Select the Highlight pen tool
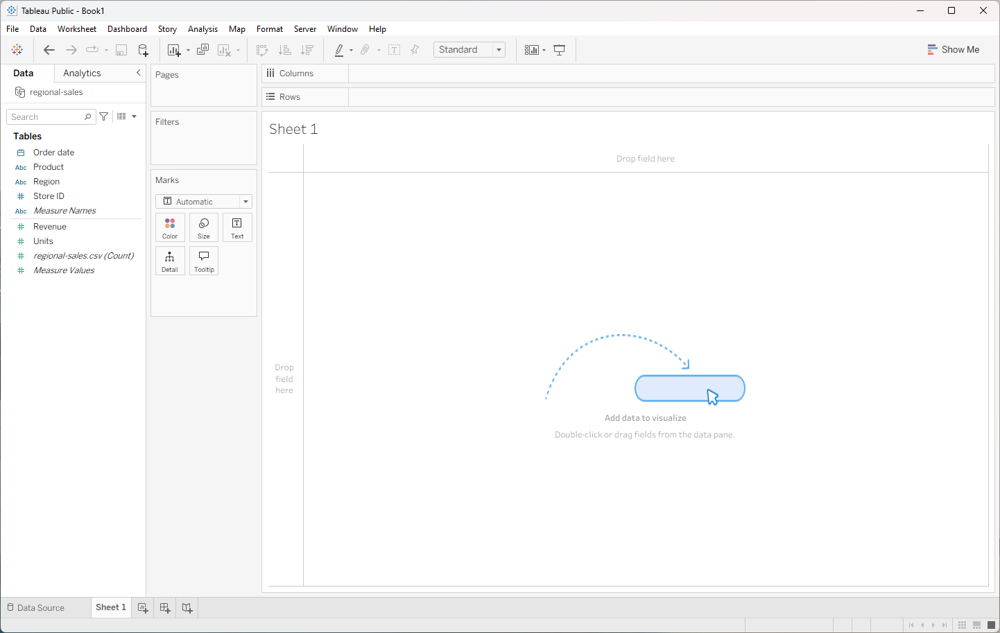This screenshot has height=633, width=1000. click(339, 50)
